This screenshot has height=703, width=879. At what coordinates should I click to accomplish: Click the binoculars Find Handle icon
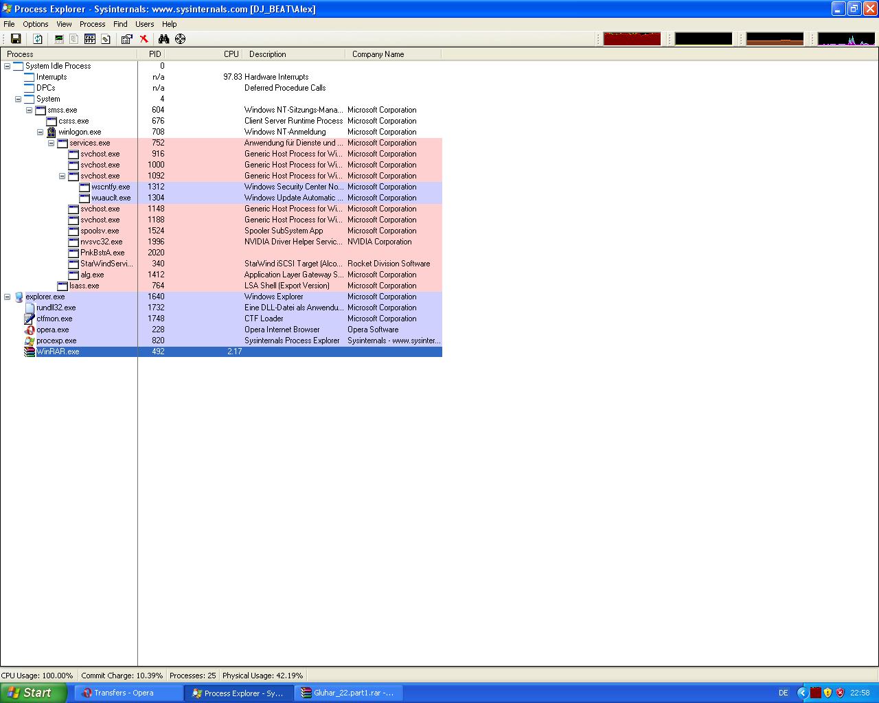[x=163, y=39]
